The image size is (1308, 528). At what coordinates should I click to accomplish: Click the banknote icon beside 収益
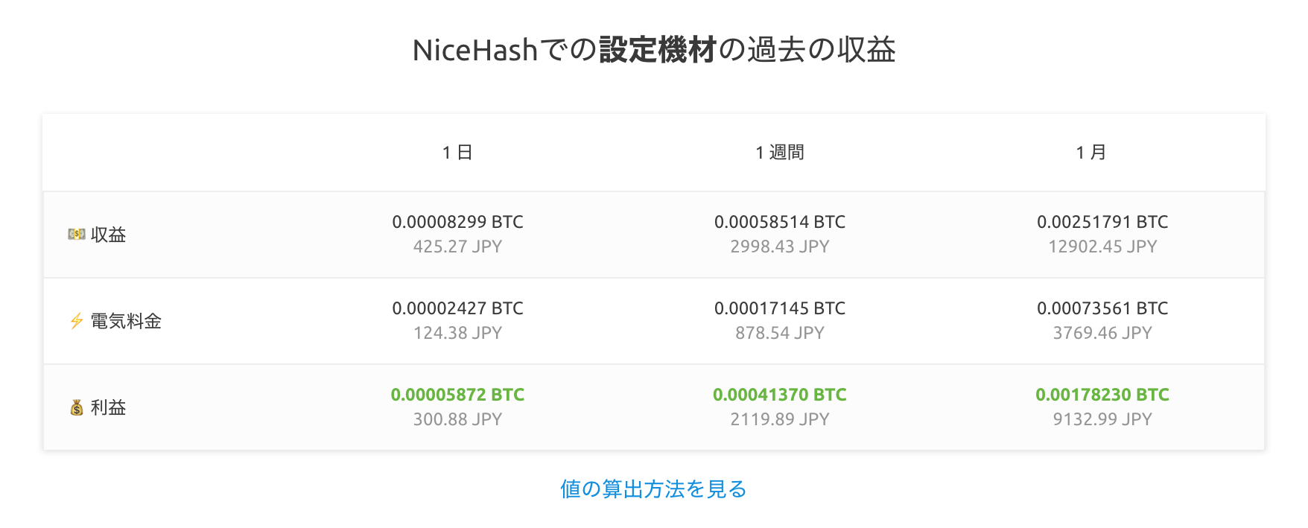(76, 235)
